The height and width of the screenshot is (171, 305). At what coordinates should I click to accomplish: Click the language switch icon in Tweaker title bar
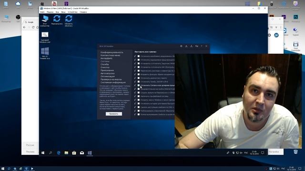[x=197, y=46]
